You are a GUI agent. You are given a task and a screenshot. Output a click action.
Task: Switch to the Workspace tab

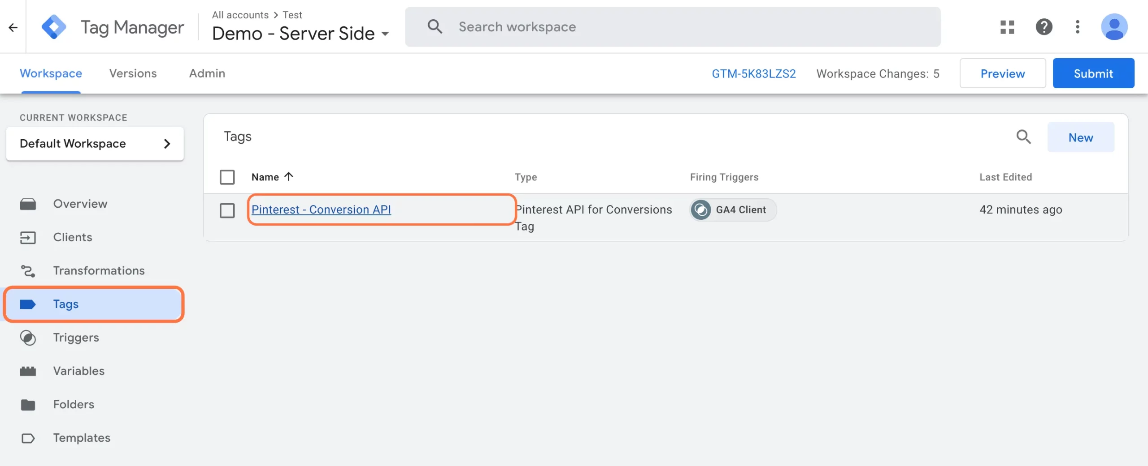(x=51, y=73)
